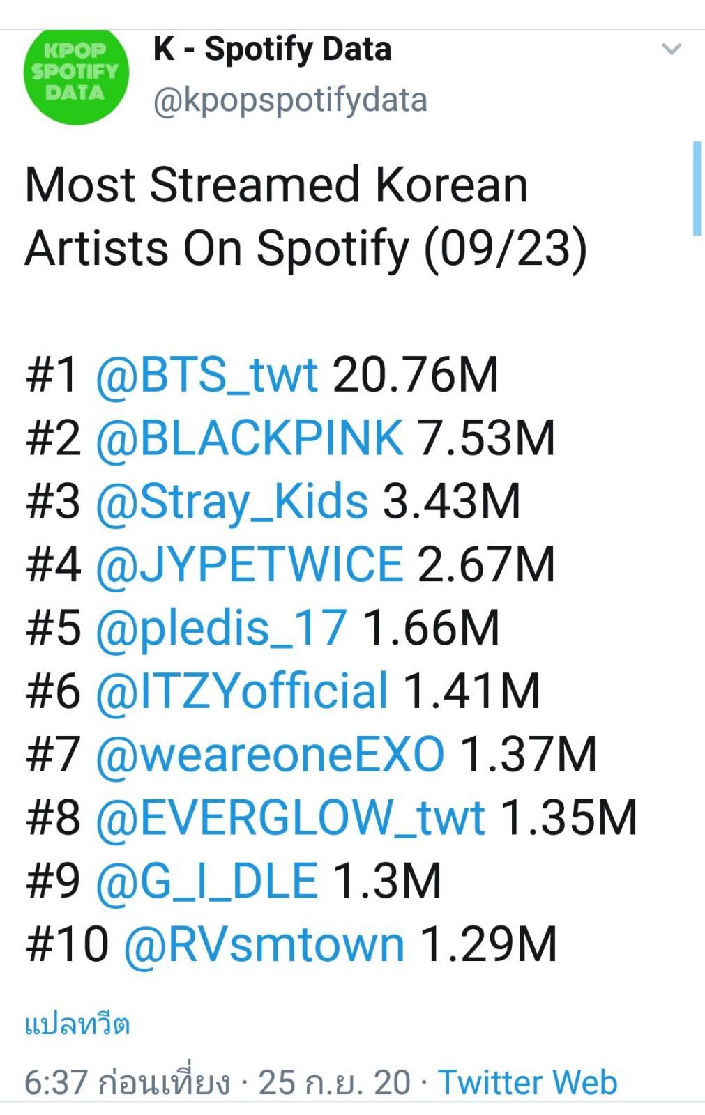Click แปลทวีต to translate tweet

(x=77, y=1024)
